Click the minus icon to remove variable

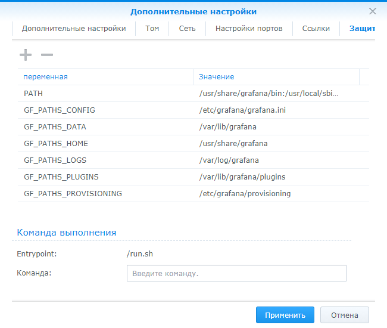coord(47,55)
